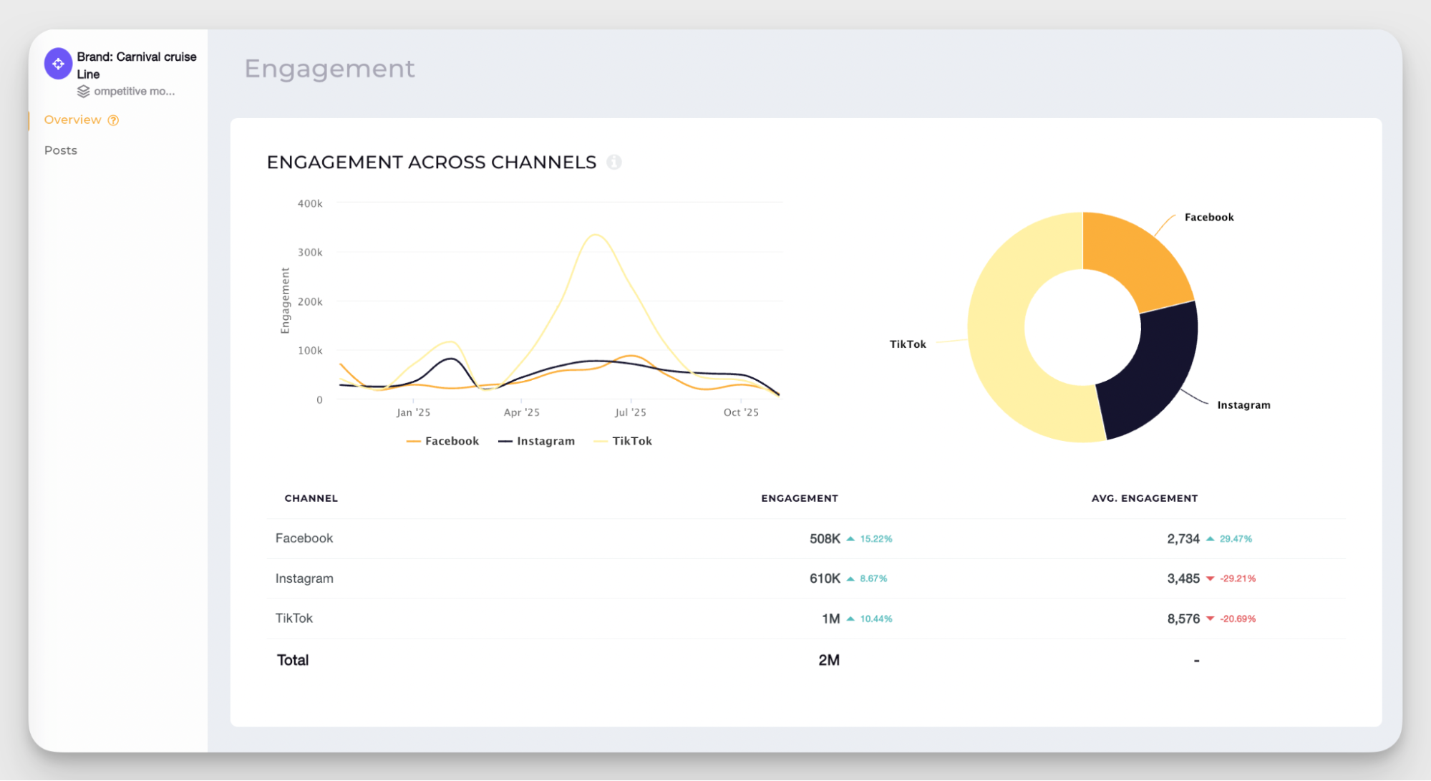Select the Overview navigation item
This screenshot has width=1431, height=781.
73,120
